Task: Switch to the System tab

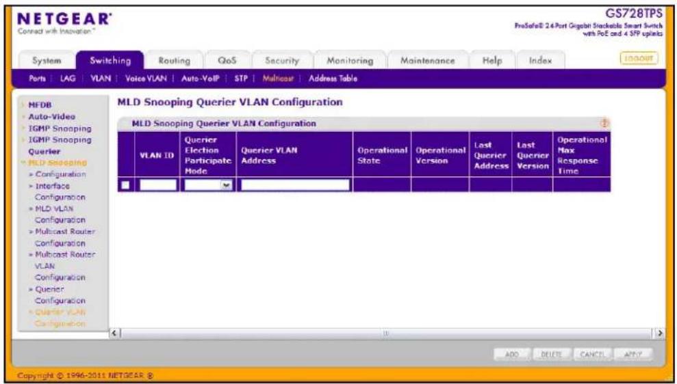Action: 47,61
